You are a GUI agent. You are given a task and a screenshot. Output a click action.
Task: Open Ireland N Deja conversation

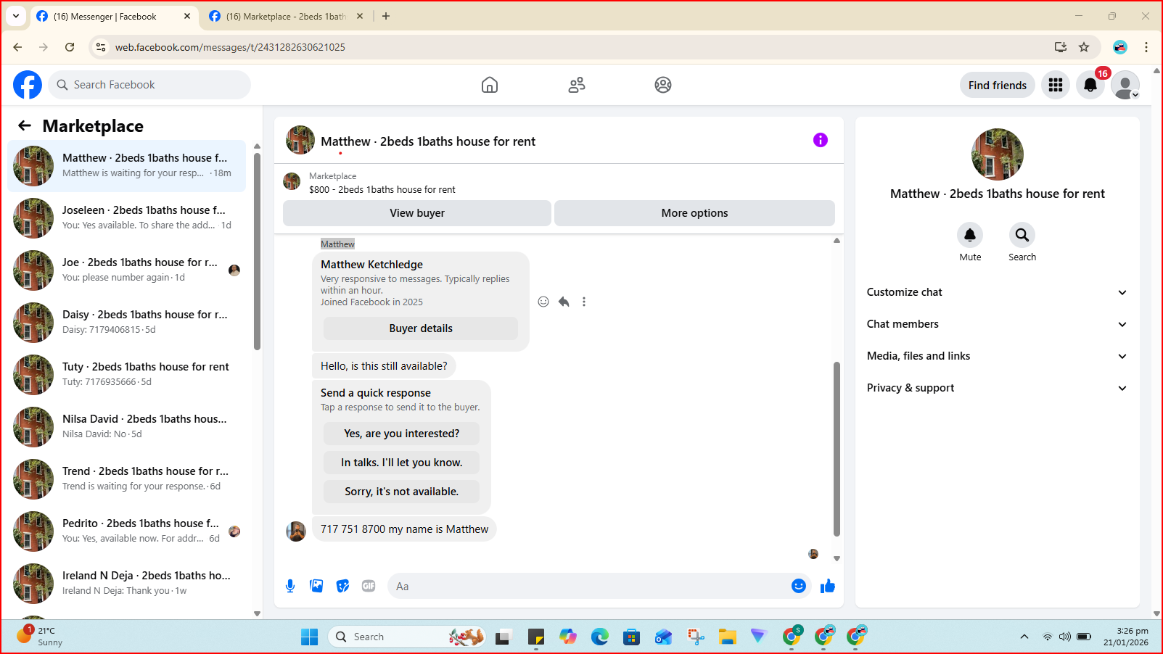tap(127, 584)
